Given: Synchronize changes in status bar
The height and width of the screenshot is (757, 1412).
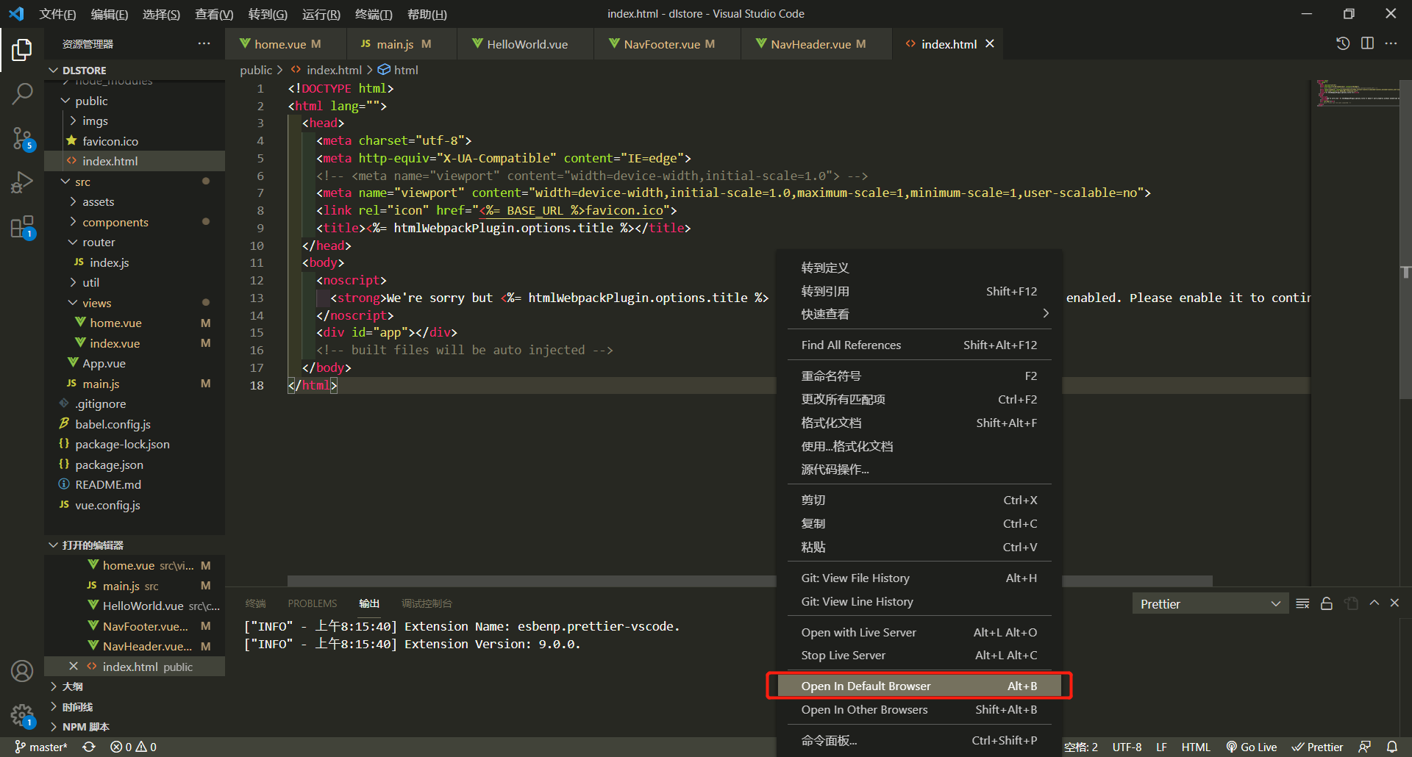Looking at the screenshot, I should click(89, 747).
